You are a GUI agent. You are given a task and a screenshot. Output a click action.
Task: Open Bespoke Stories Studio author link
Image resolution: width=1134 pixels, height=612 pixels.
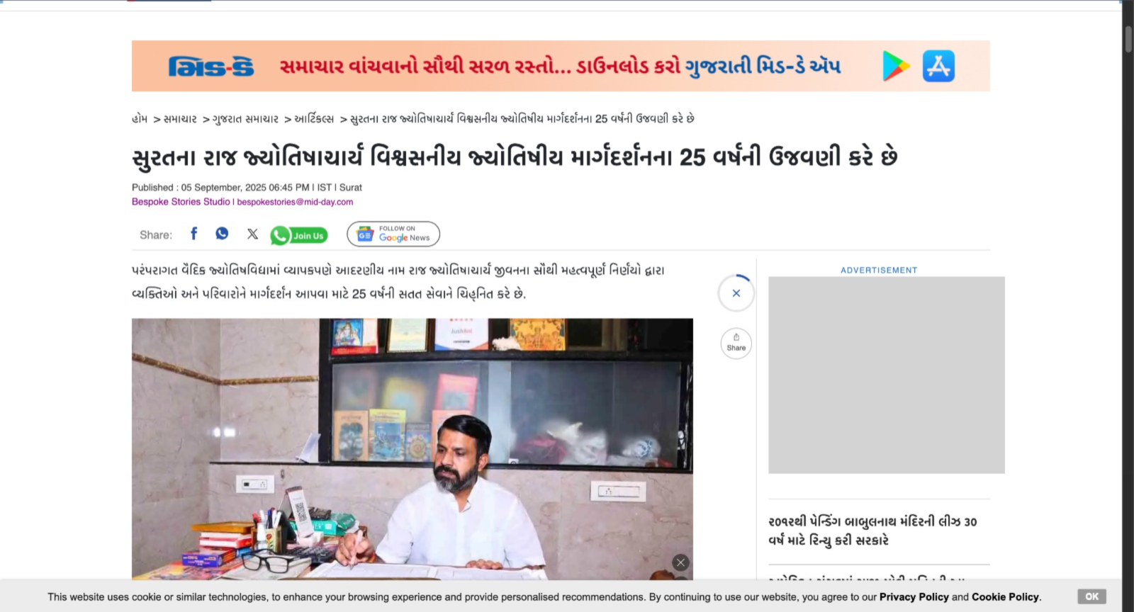pyautogui.click(x=181, y=202)
